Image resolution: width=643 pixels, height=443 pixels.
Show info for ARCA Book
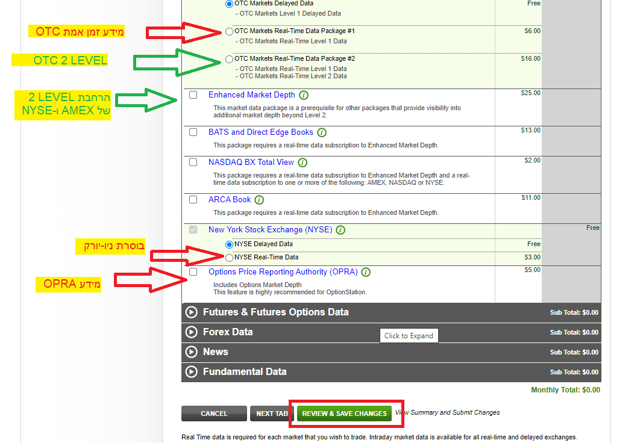pos(259,200)
